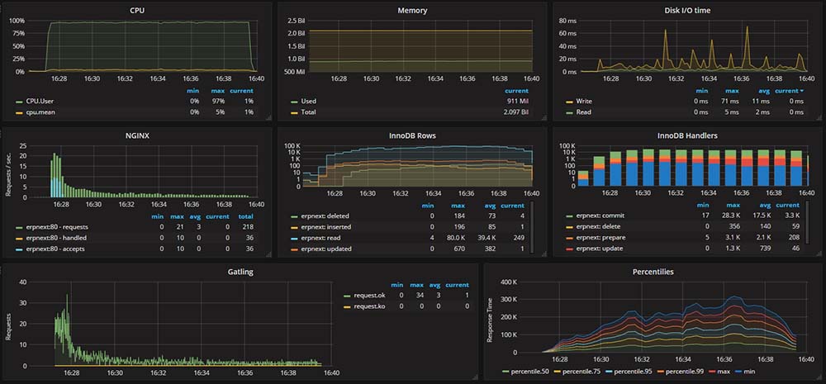Select erpnext: delete in InnoDB Handlers legend
This screenshot has height=384, width=826.
[x=598, y=226]
